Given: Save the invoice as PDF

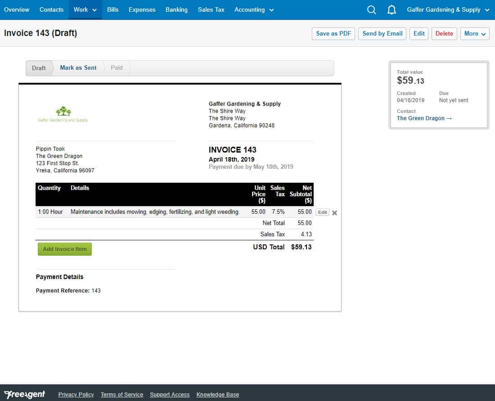Looking at the screenshot, I should tap(333, 33).
